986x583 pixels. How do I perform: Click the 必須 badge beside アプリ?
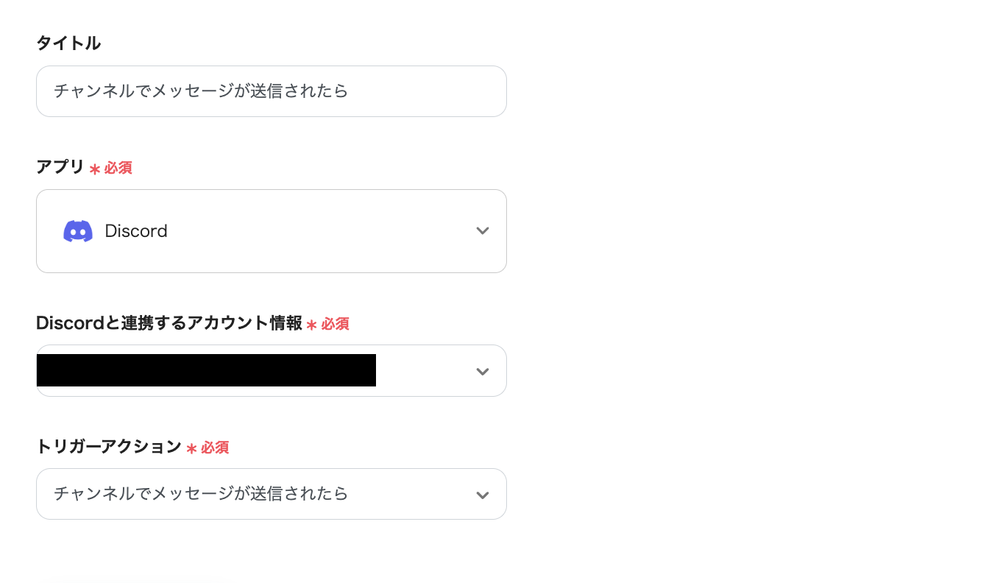coord(118,168)
